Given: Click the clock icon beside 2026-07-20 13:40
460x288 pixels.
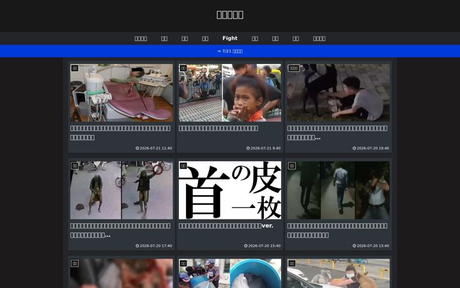Looking at the screenshot, I should tap(354, 246).
